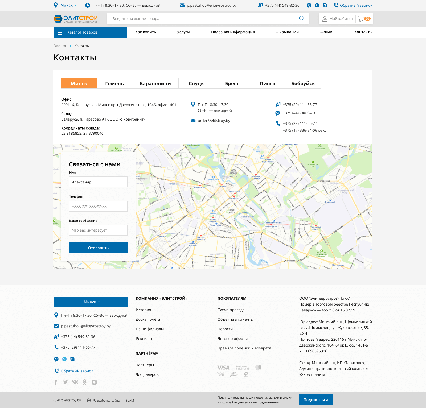Select the Брест city tab
426x408 pixels.
[x=232, y=83]
